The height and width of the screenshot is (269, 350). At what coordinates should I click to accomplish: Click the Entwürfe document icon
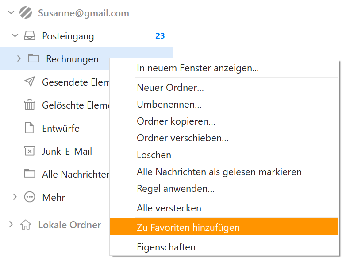click(29, 128)
